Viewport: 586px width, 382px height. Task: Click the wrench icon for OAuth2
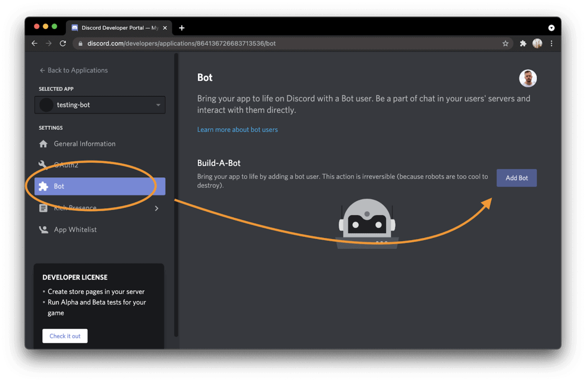43,165
